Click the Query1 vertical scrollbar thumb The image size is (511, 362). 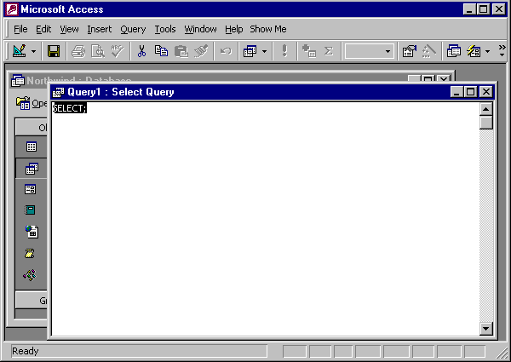[x=486, y=123]
